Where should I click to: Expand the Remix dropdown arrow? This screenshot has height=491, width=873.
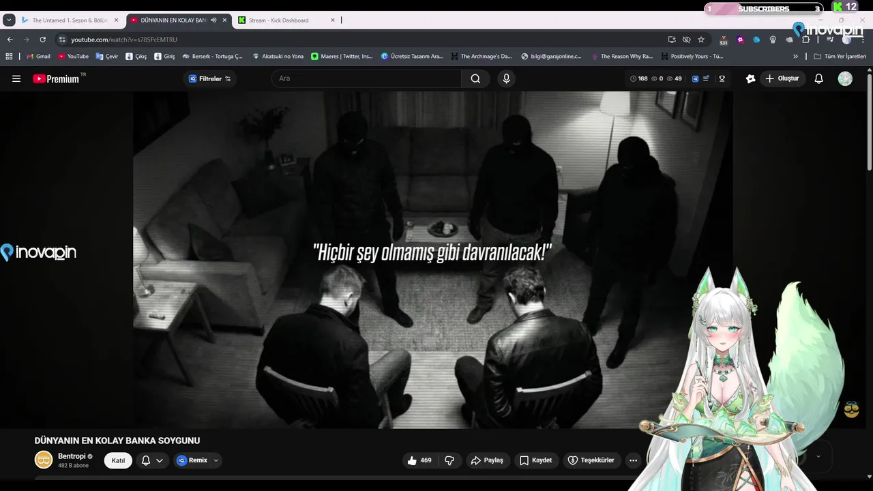[216, 460]
